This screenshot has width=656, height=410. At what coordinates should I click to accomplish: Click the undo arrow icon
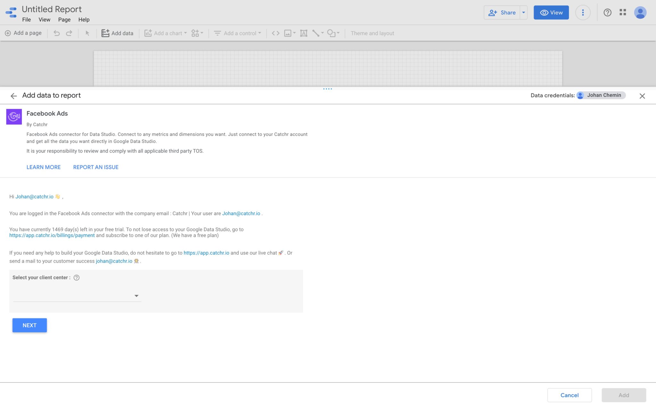57,33
